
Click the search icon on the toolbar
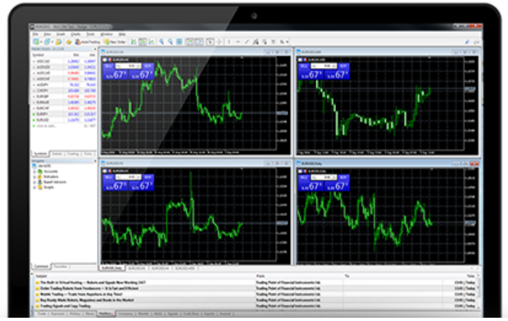[468, 42]
